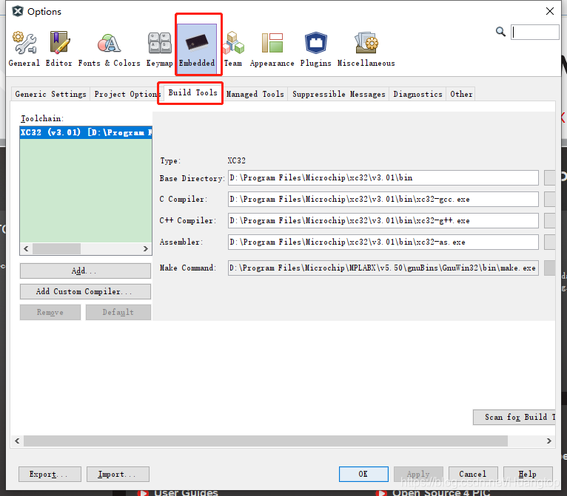The image size is (567, 496).
Task: Click the Scan for Build Tools button
Action: 514,418
